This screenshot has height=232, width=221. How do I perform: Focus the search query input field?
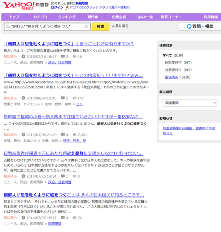tap(47, 27)
